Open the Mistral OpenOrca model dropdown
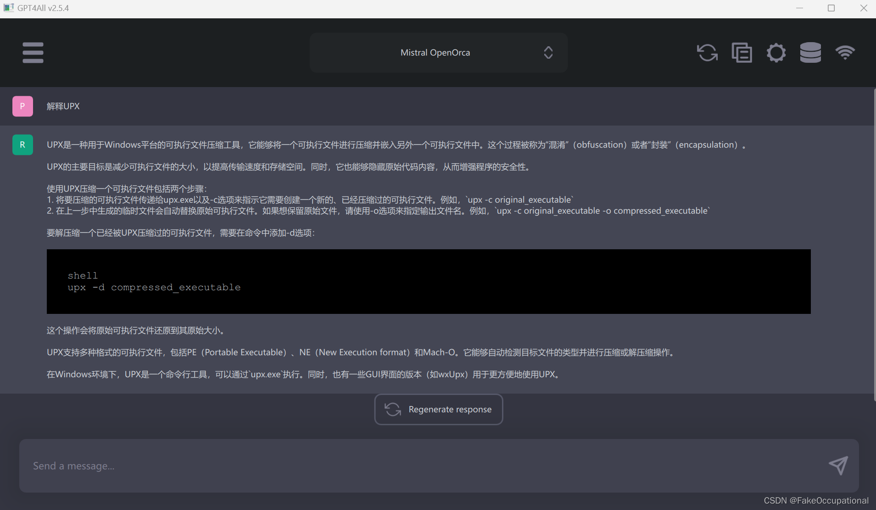 pos(438,53)
